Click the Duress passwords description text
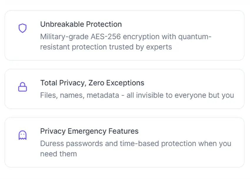 [136, 148]
